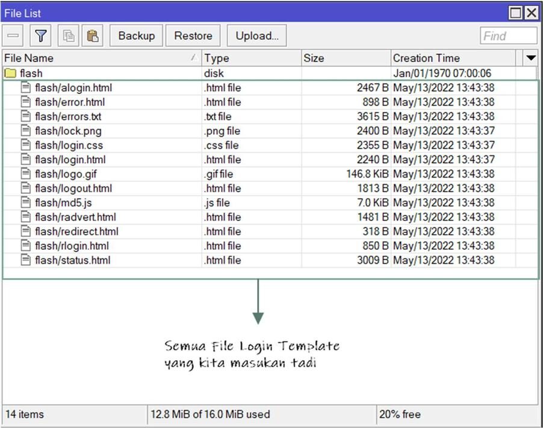Sort by the Creation Time column header
543x428 pixels.
point(453,58)
